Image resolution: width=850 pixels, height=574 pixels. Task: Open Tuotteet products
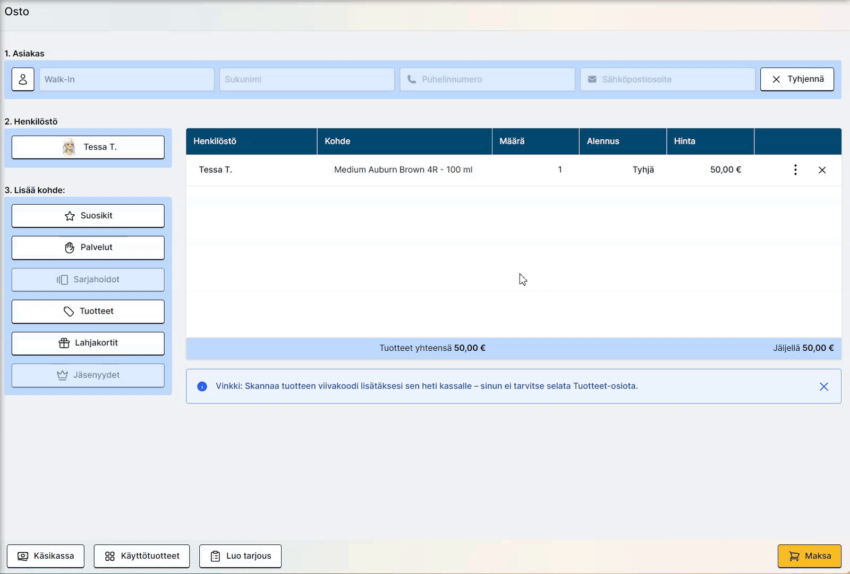point(88,311)
